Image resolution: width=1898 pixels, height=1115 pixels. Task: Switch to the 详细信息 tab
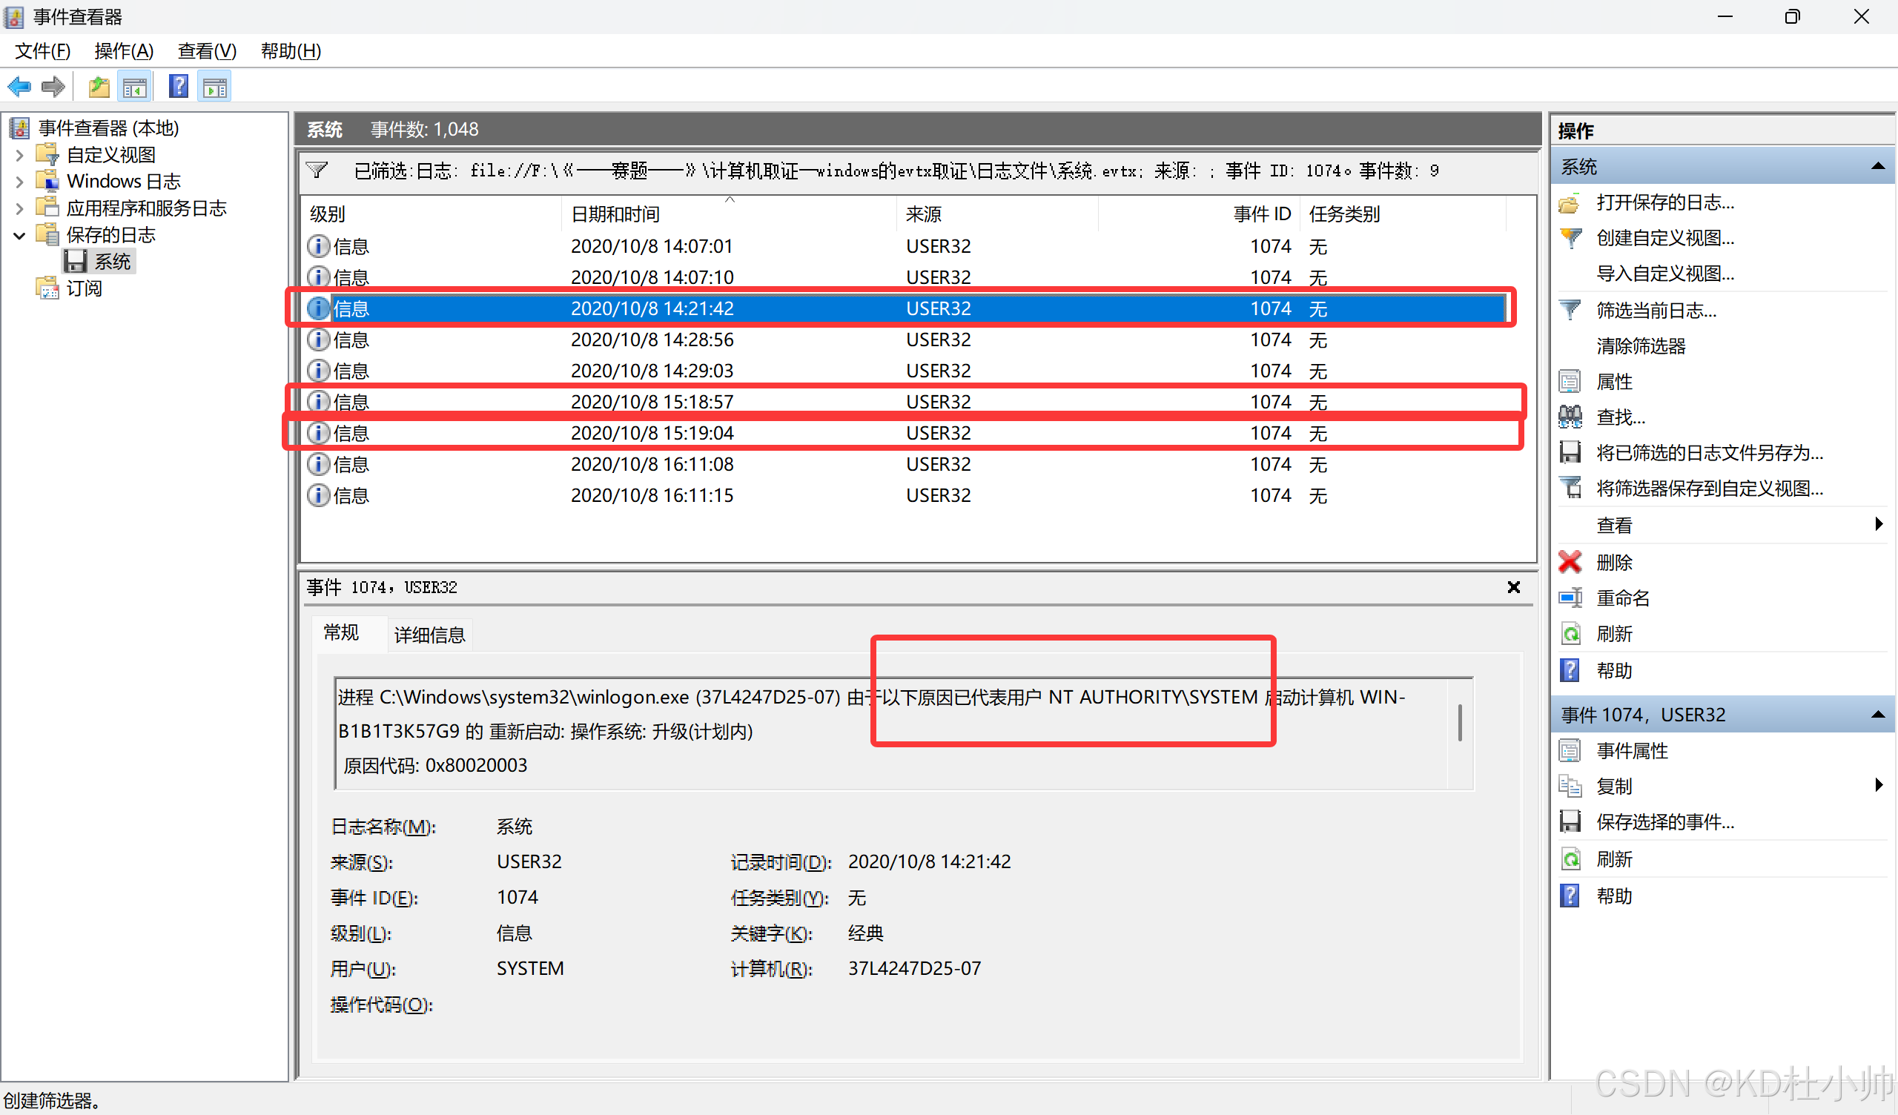click(x=429, y=635)
